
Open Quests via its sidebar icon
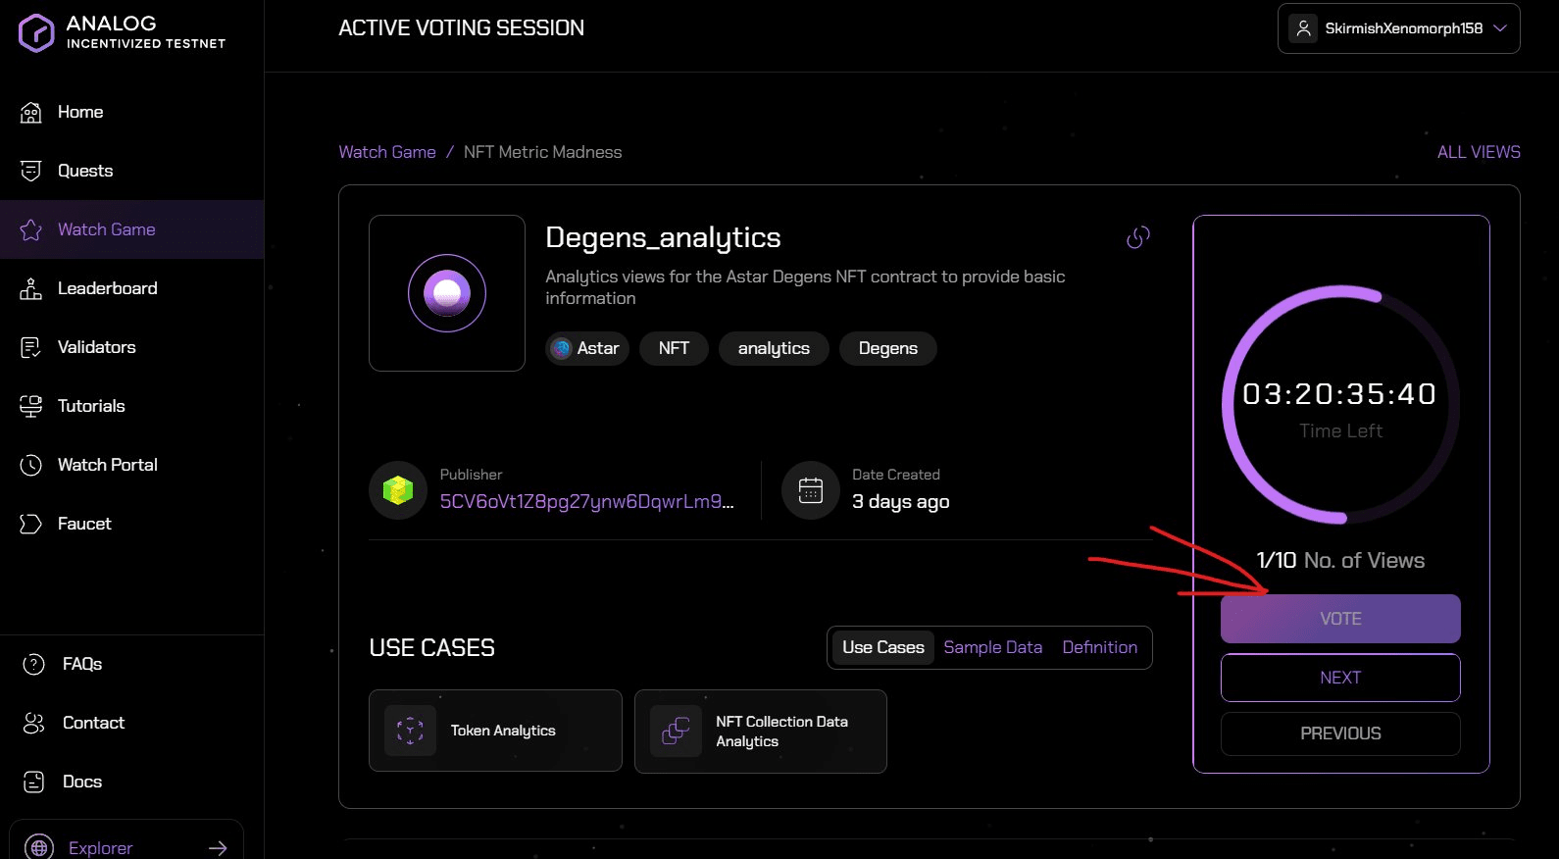click(x=31, y=172)
